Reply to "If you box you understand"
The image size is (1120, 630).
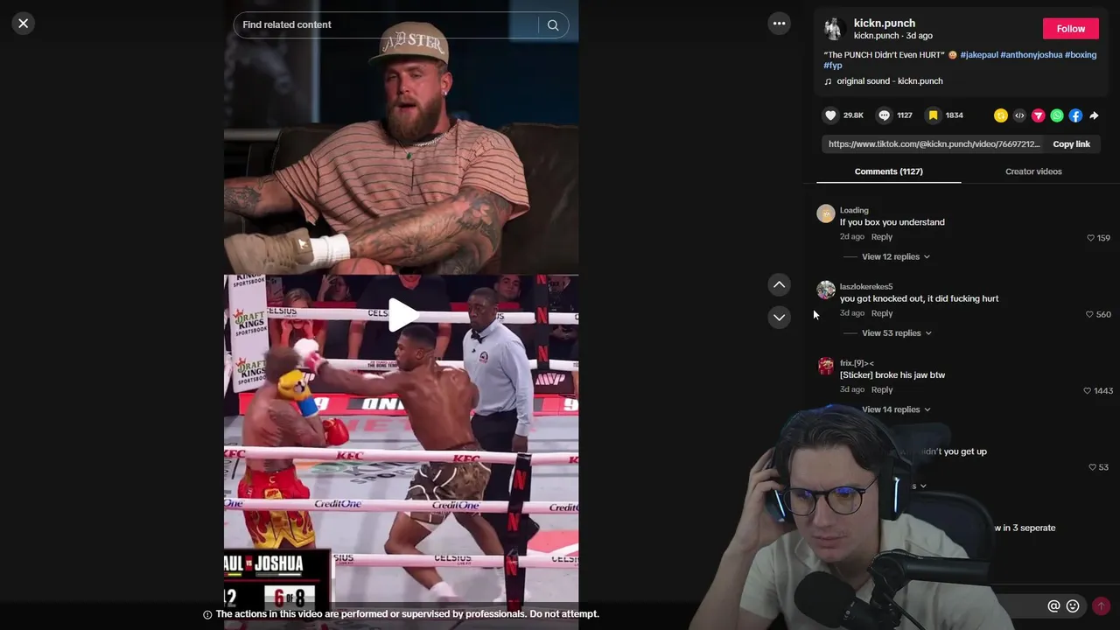(881, 237)
